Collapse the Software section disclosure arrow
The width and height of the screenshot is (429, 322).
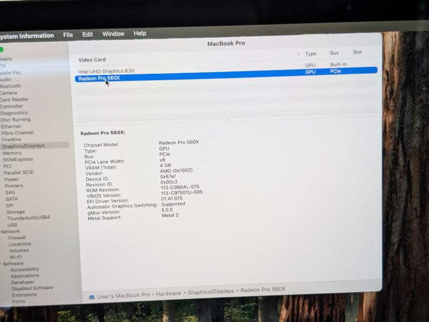click(1, 264)
